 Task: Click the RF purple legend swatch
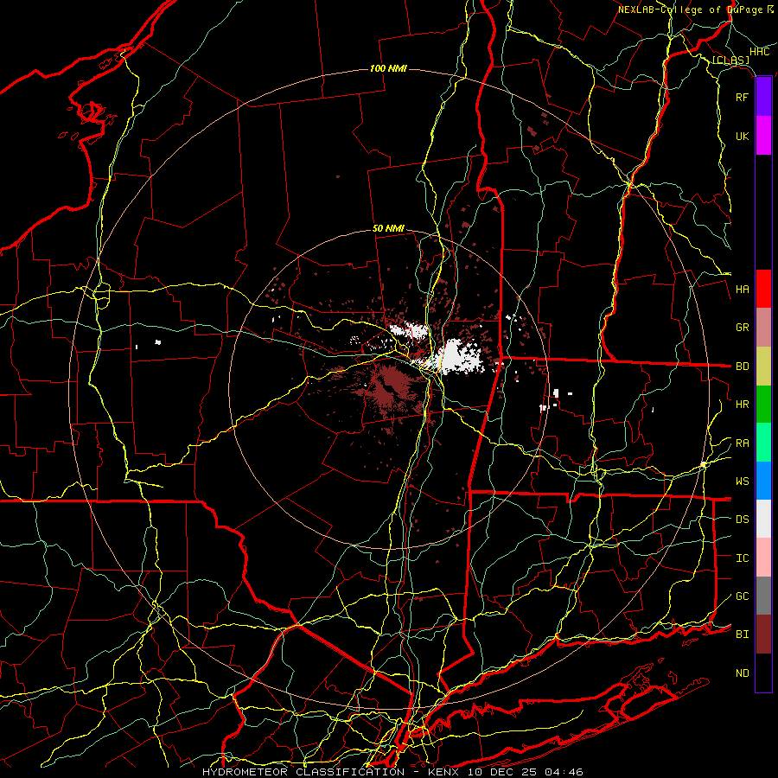click(763, 97)
